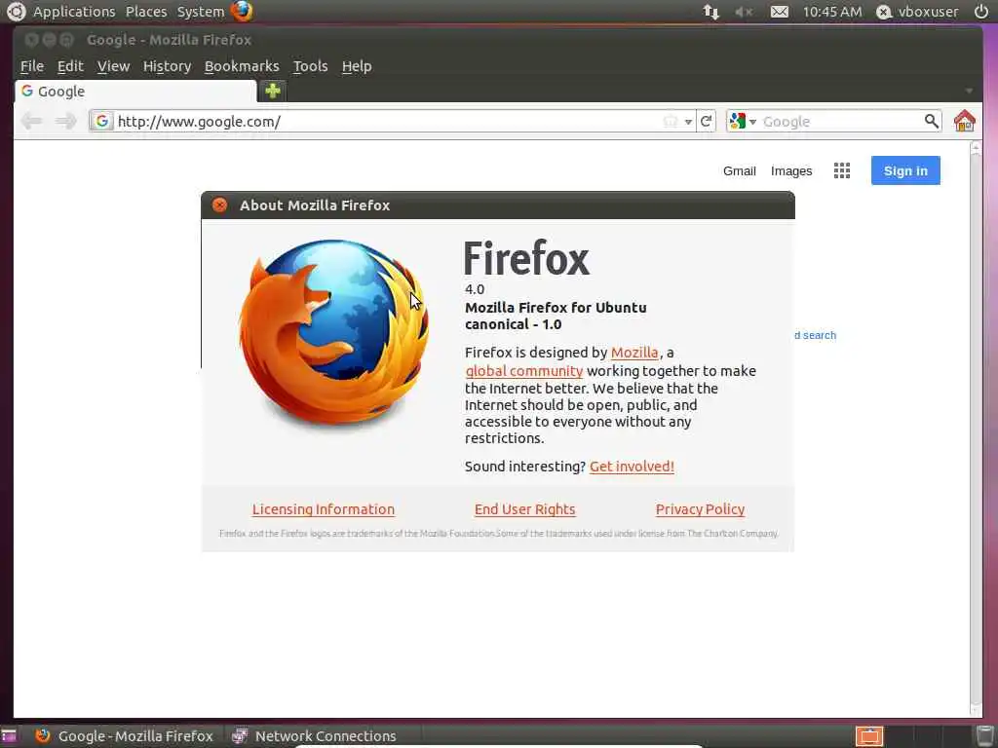998x748 pixels.
Task: Open the global community link
Action: tap(523, 371)
